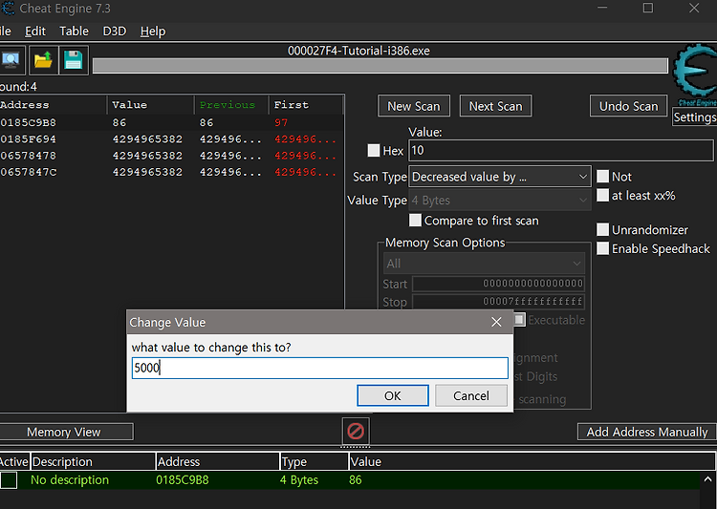
Task: Click address table scroll up arrow
Action: point(707,479)
